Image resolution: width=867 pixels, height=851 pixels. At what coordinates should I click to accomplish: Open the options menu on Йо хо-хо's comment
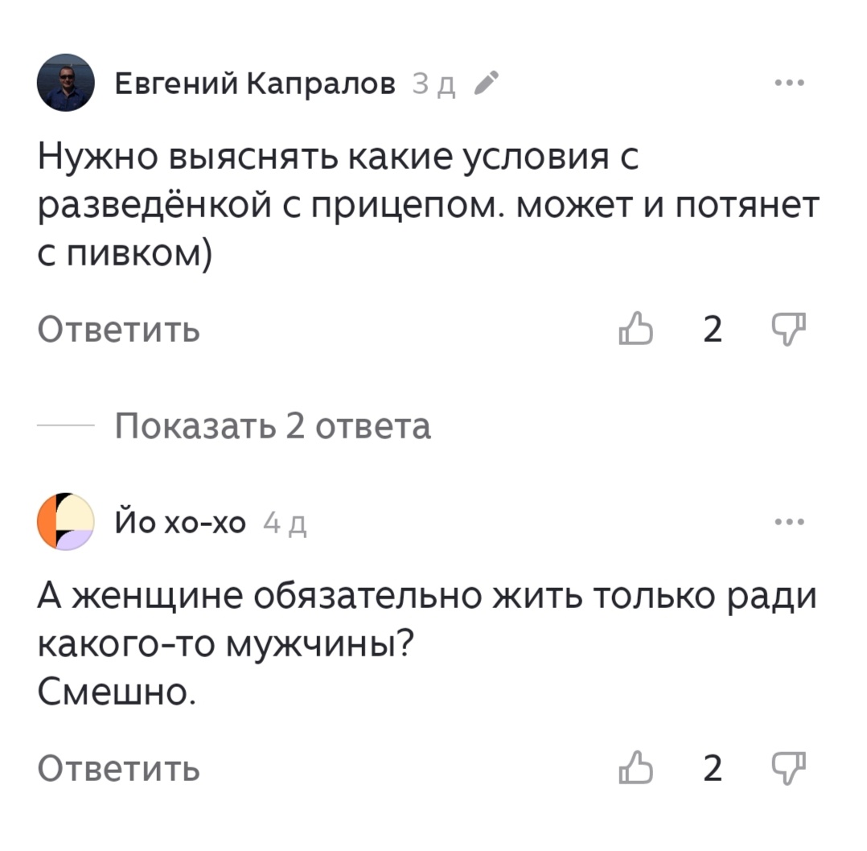click(x=791, y=520)
